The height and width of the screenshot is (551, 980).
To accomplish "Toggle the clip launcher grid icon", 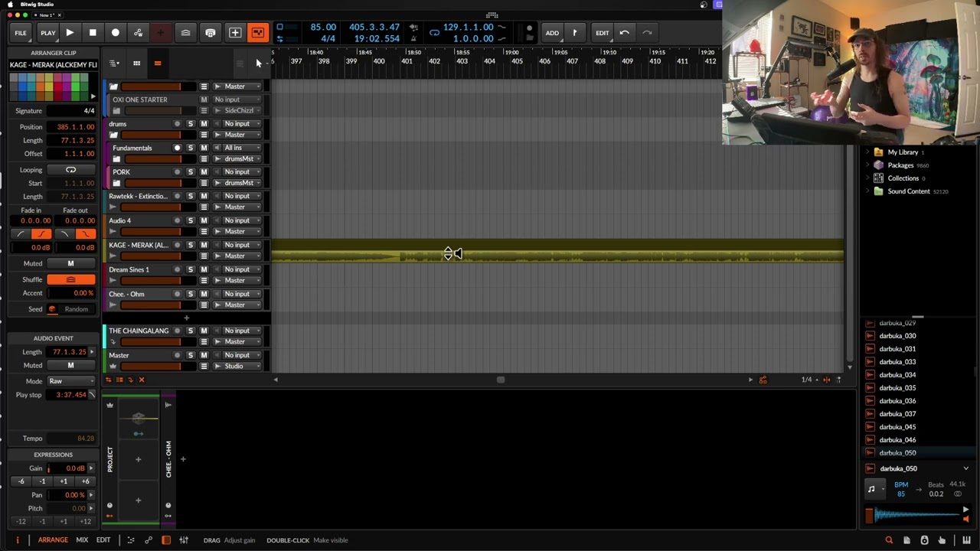I will tap(136, 64).
